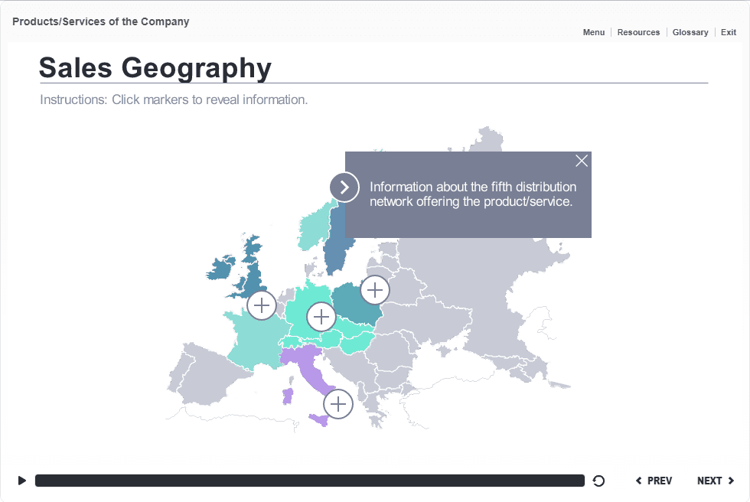The height and width of the screenshot is (502, 750).
Task: Click the replay icon to restart the slide
Action: coord(598,481)
